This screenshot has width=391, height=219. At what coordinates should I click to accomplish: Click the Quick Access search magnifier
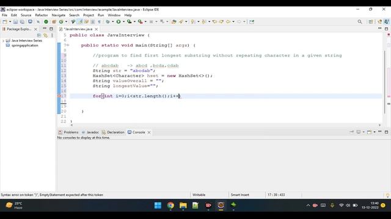click(x=360, y=22)
